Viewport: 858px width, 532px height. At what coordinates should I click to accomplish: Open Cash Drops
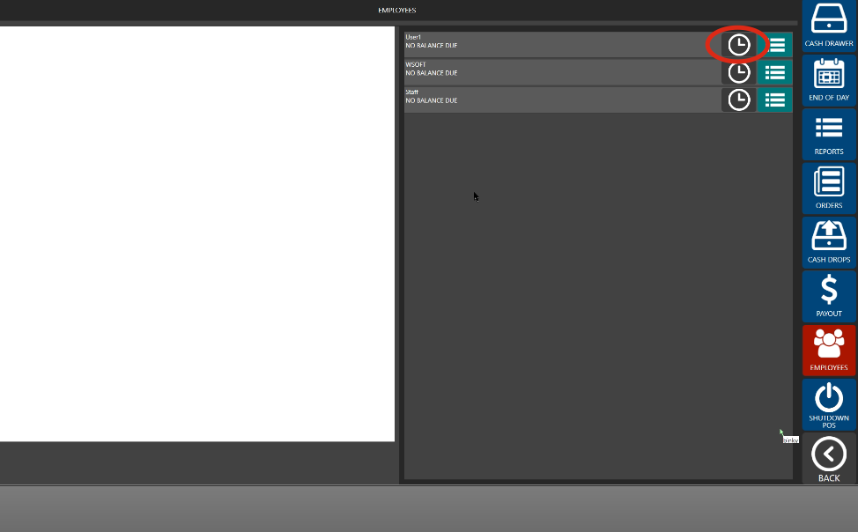(828, 242)
